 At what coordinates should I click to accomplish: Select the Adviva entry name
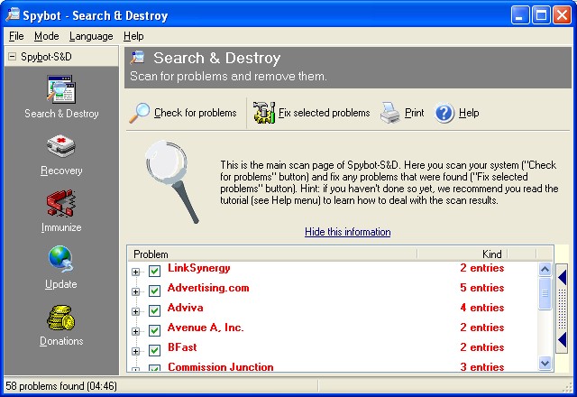(x=185, y=308)
